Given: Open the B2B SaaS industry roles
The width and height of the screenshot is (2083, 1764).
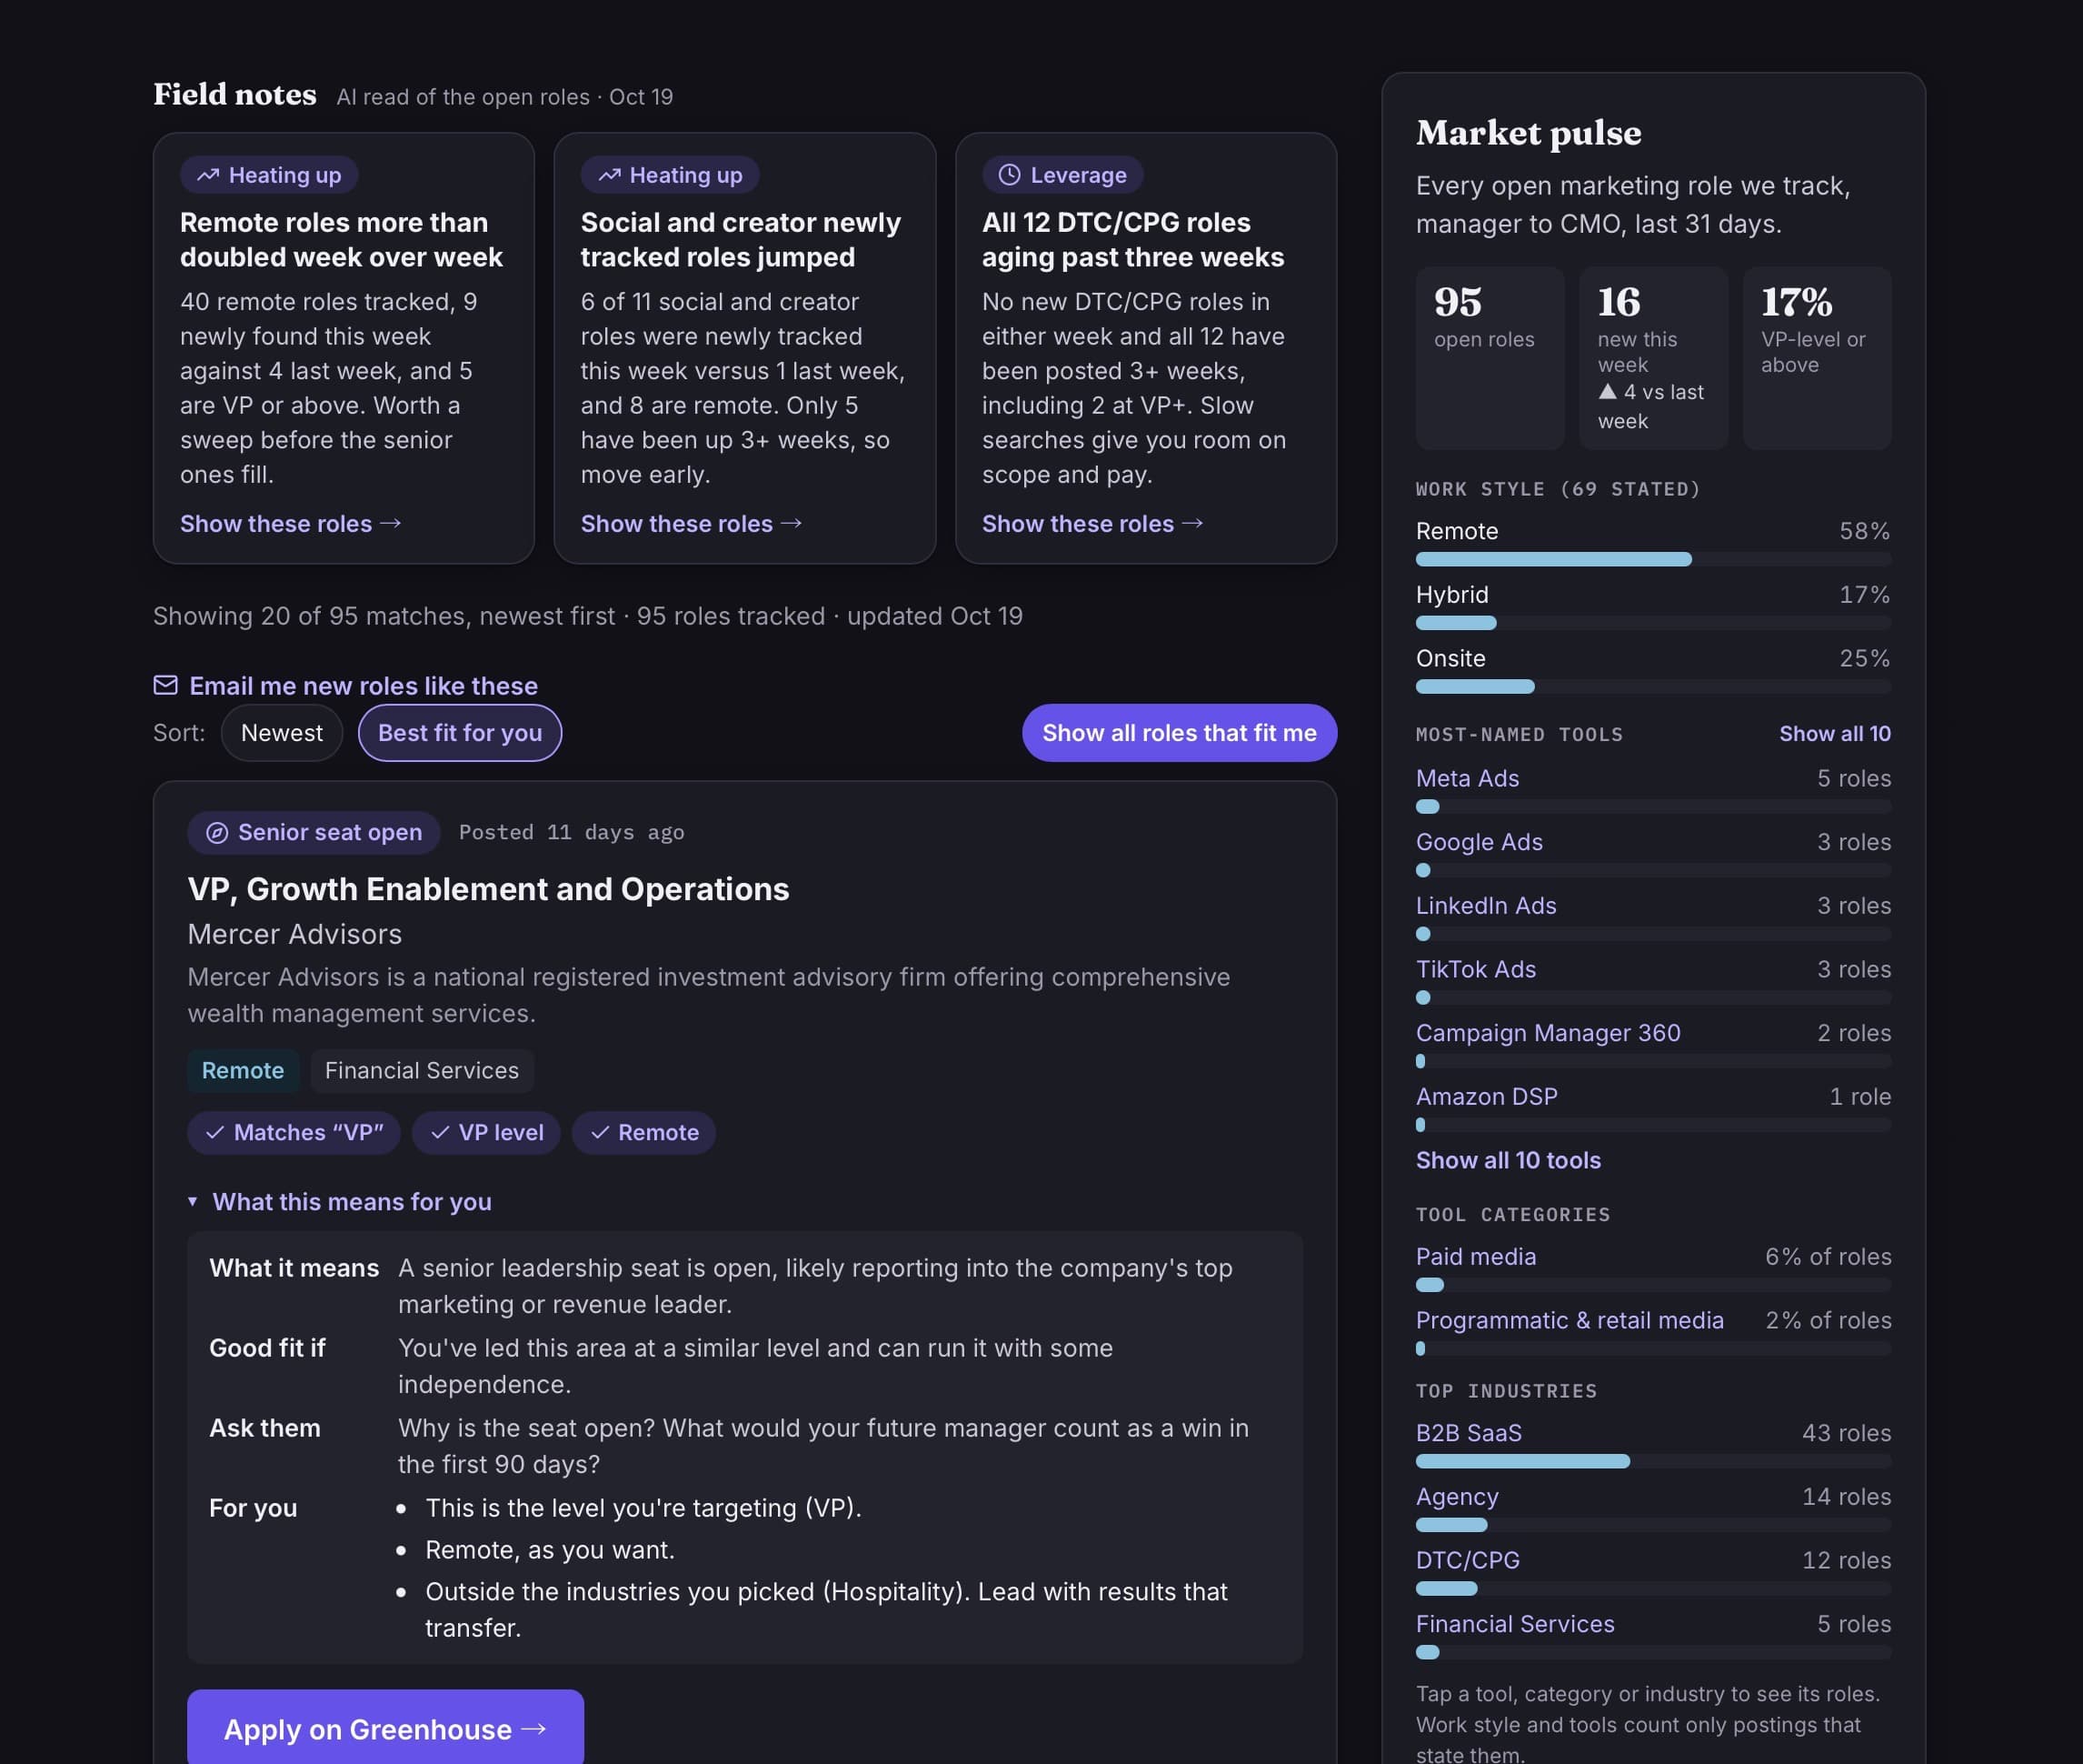Looking at the screenshot, I should point(1469,1433).
